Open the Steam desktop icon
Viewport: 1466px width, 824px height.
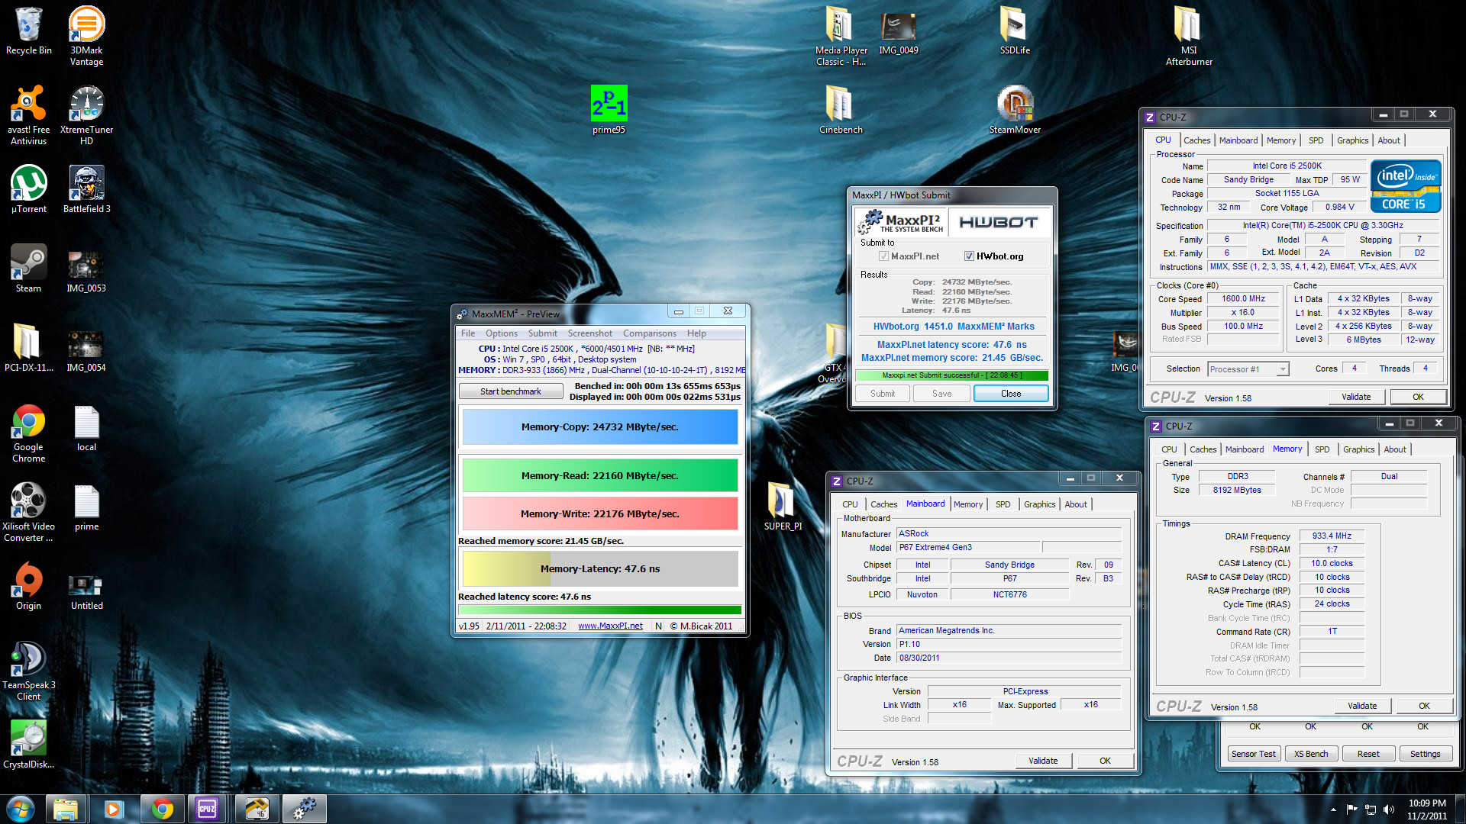tap(28, 268)
